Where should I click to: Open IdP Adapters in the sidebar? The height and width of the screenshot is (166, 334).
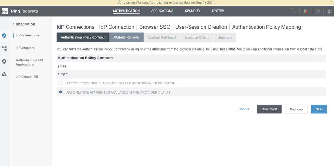25,48
